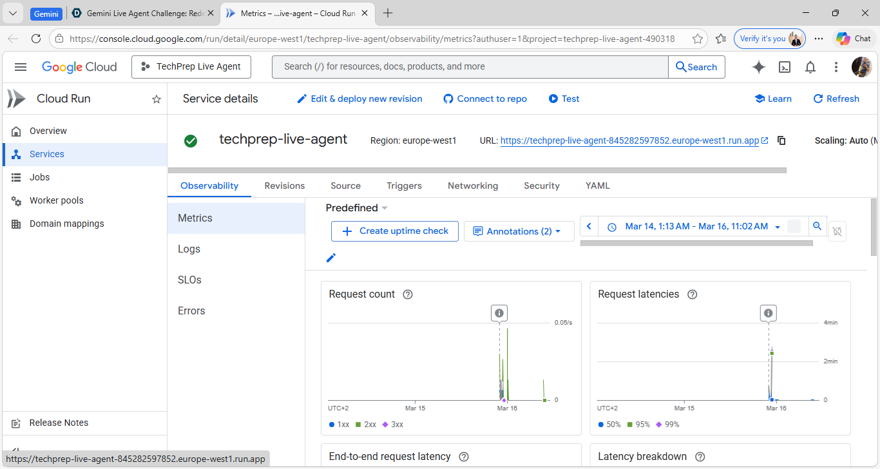Select Logs in observability sidebar
Screen dimensions: 880x469
pos(236,249)
